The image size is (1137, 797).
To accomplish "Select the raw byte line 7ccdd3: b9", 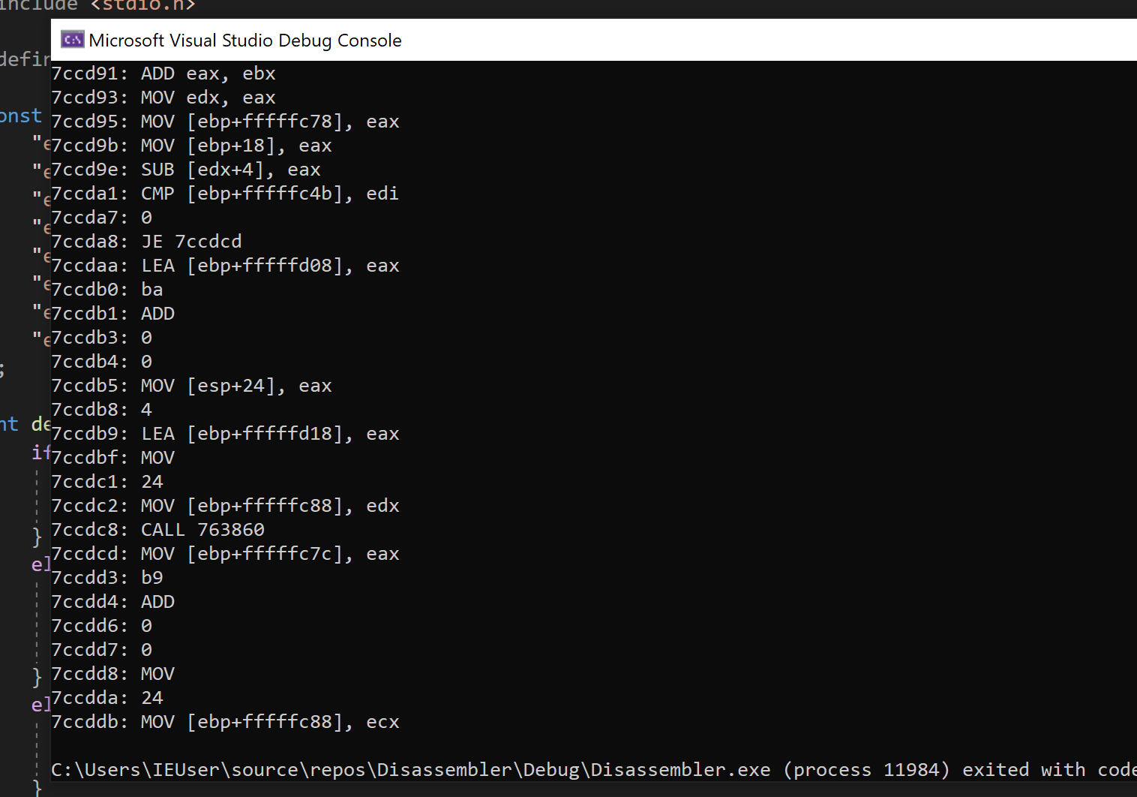I will [x=107, y=578].
